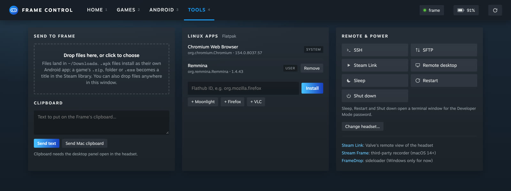Click the Restart circular arrow icon
Image resolution: width=511 pixels, height=191 pixels.
click(418, 81)
